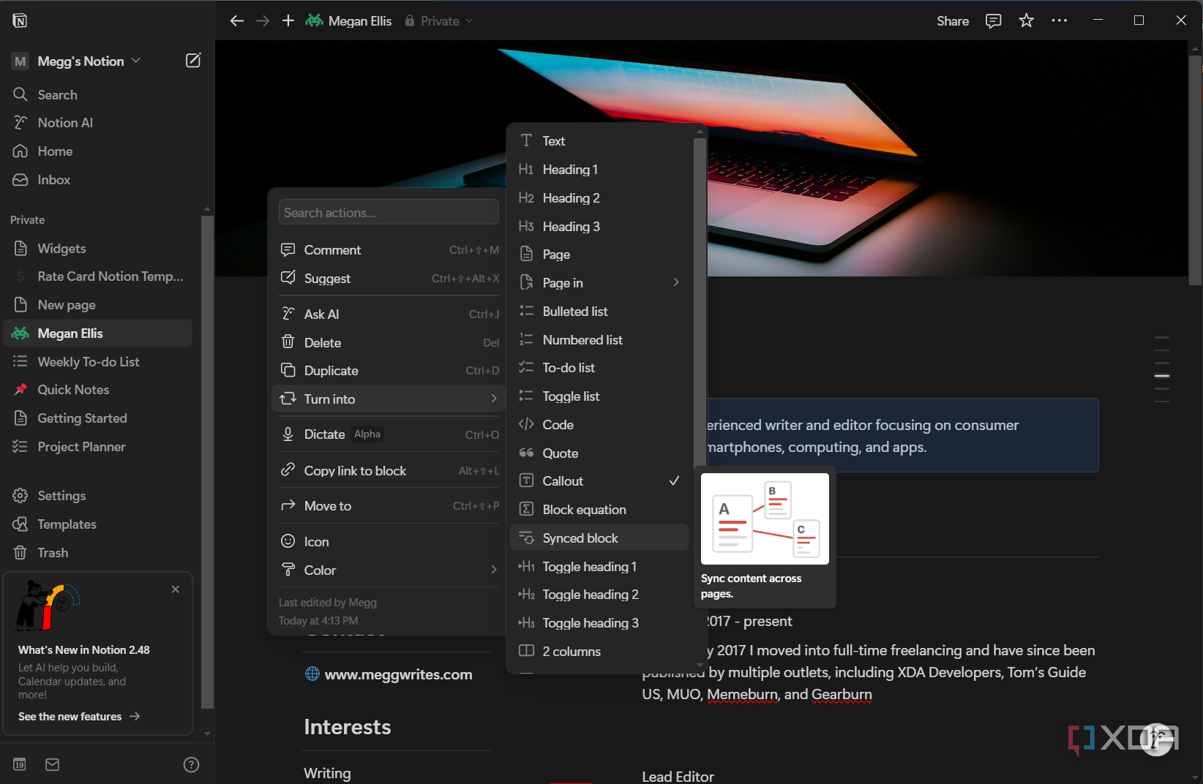
Task: Turn block into Numbered list
Action: 599,340
